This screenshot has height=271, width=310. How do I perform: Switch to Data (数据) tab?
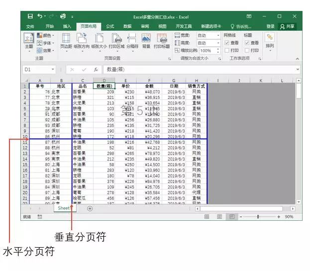click(127, 26)
